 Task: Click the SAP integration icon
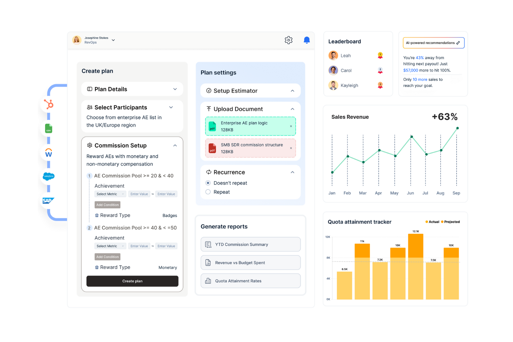(x=48, y=200)
